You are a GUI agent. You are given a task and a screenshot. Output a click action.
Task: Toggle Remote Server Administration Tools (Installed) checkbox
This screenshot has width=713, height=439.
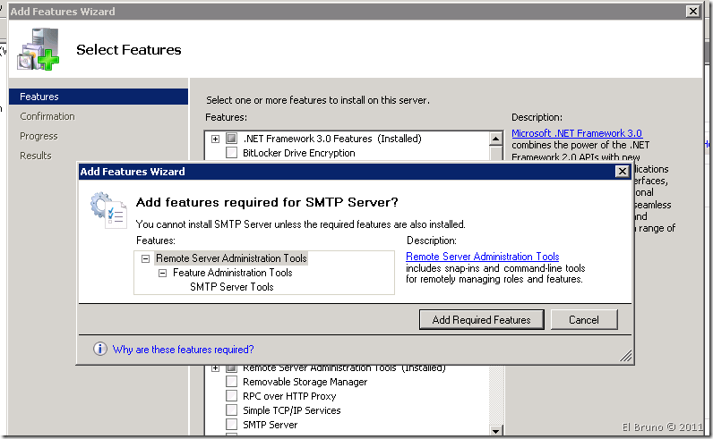coord(231,367)
